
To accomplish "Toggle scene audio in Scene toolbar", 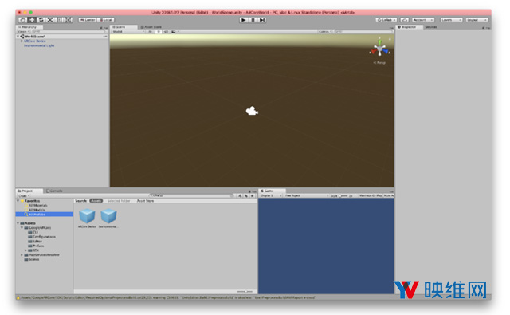I will (166, 32).
